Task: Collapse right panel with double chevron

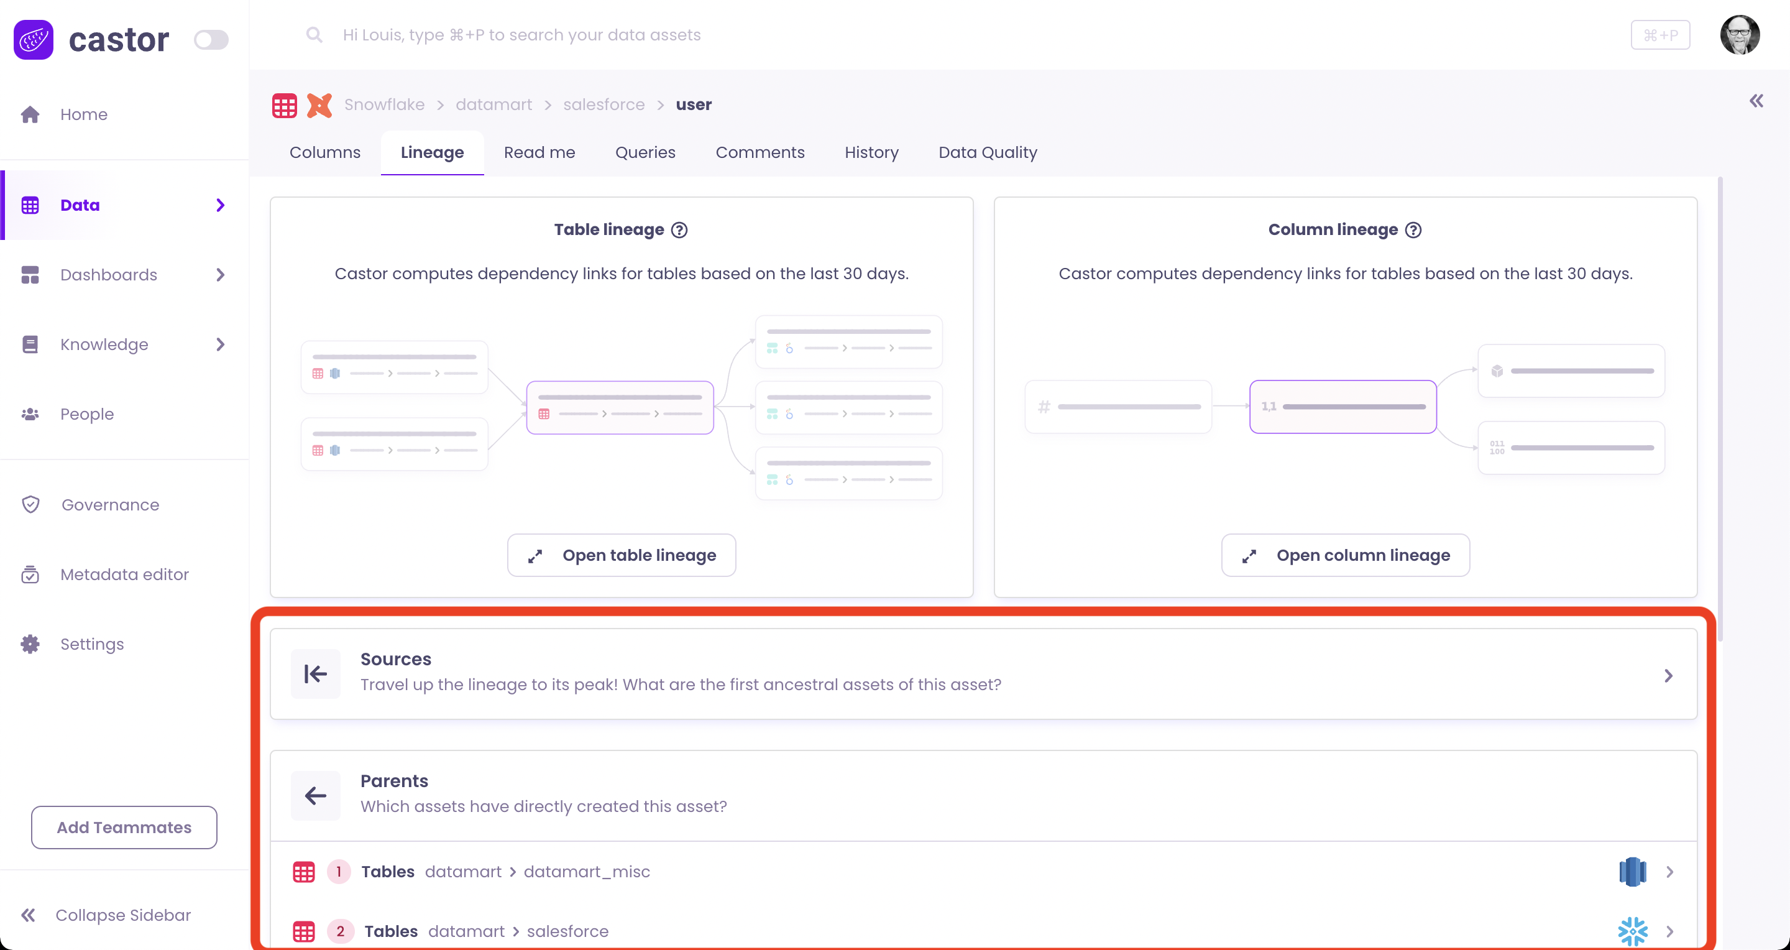Action: click(x=1756, y=101)
